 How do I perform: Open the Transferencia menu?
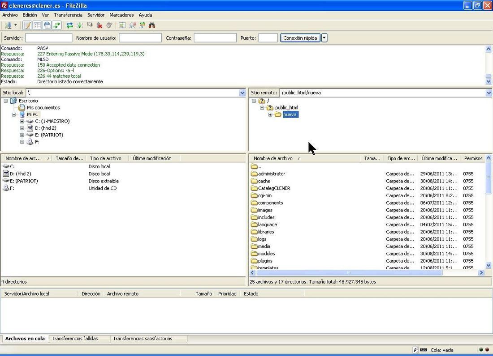click(x=68, y=15)
